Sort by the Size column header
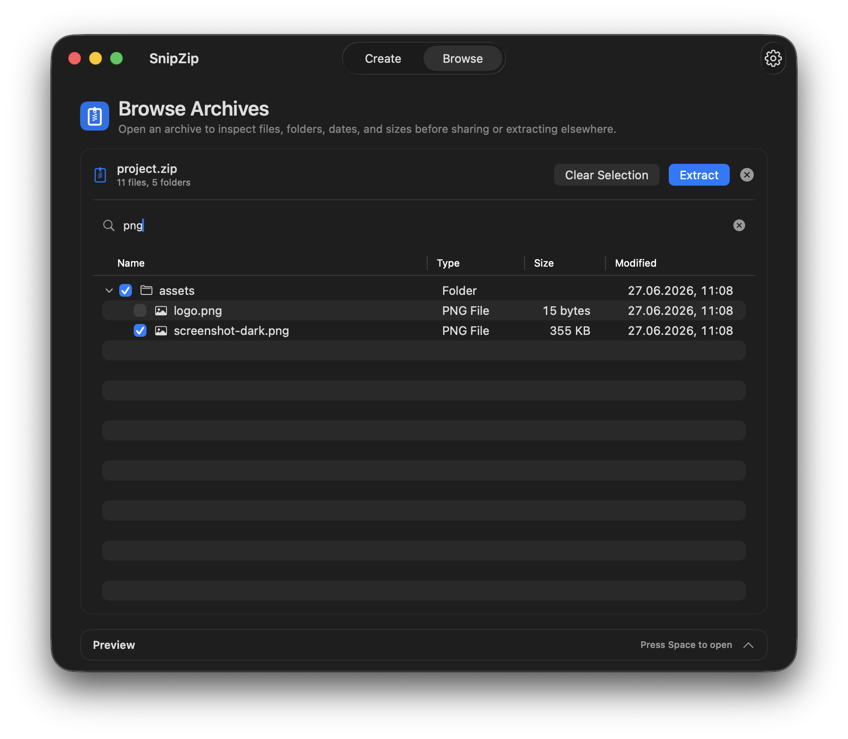848x739 pixels. pyautogui.click(x=544, y=263)
